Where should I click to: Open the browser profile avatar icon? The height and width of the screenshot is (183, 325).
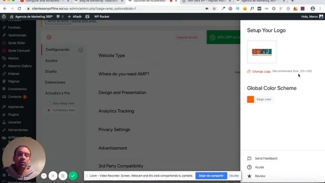coord(313,9)
